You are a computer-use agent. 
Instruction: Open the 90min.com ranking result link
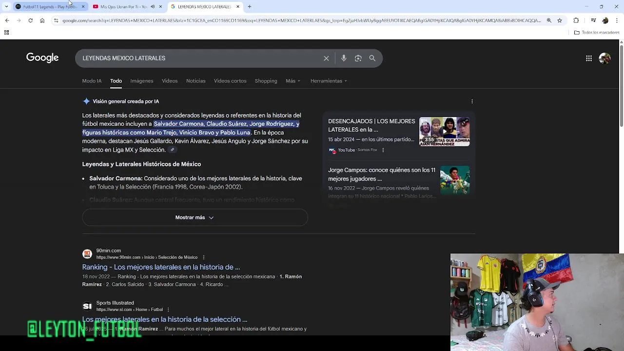161,267
